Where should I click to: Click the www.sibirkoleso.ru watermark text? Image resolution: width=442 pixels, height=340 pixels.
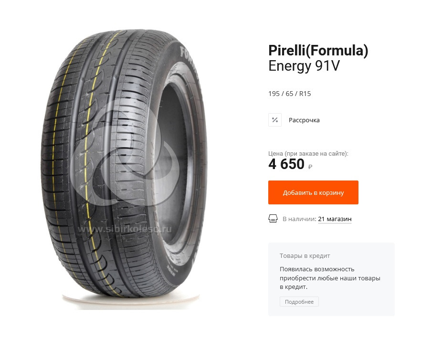[125, 230]
